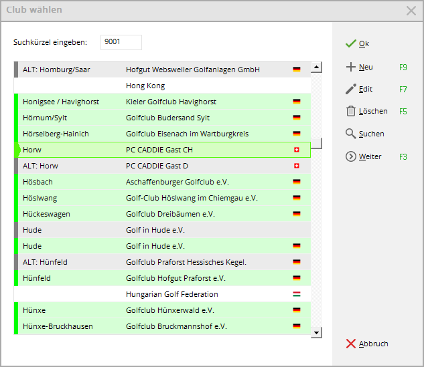
Task: Click the plus icon for Neu
Action: click(350, 67)
